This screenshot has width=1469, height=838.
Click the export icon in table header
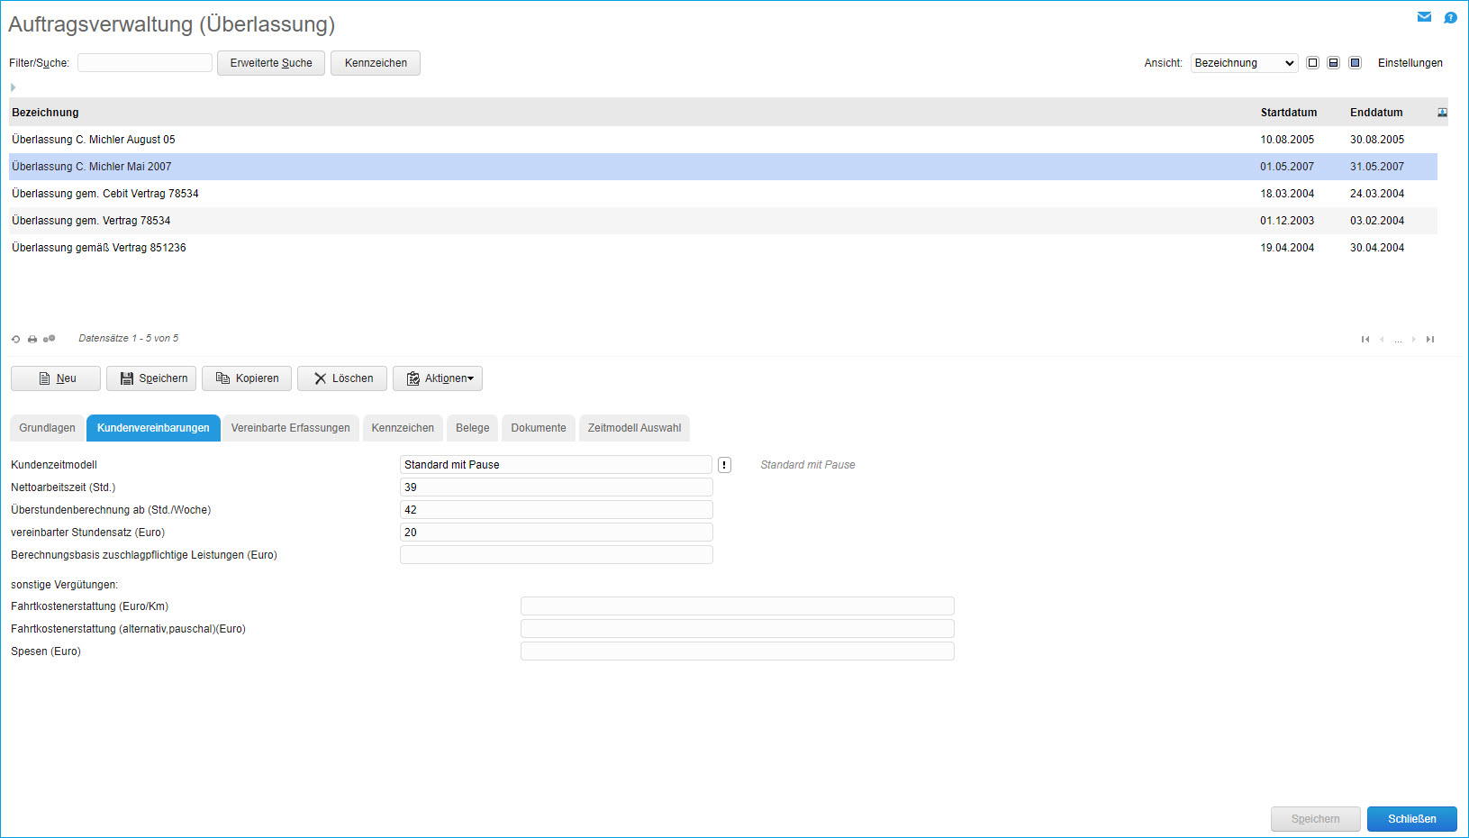1442,113
